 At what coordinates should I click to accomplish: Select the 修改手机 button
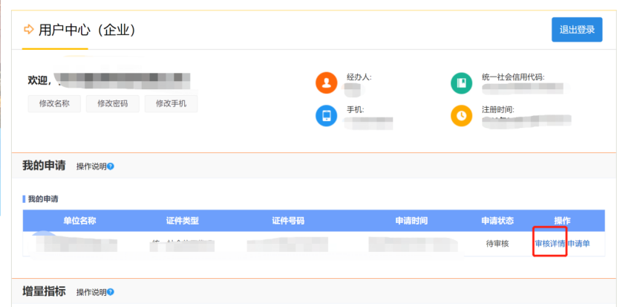(x=171, y=103)
